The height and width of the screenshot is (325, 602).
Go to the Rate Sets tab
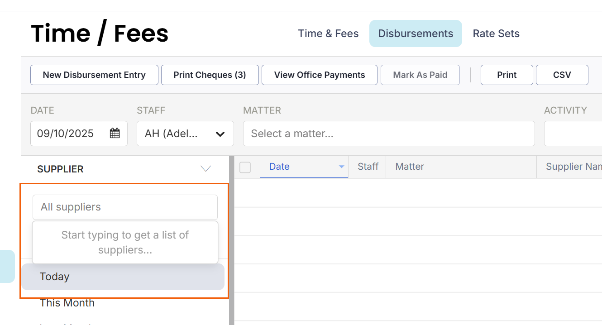click(x=496, y=33)
